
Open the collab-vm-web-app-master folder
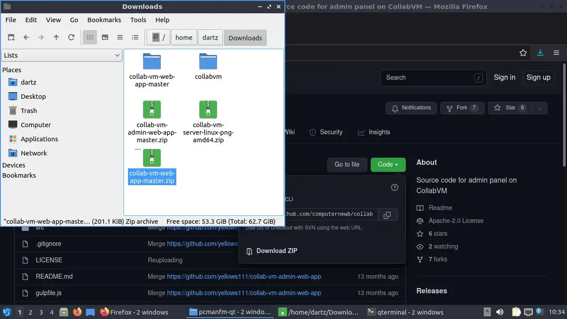(152, 70)
